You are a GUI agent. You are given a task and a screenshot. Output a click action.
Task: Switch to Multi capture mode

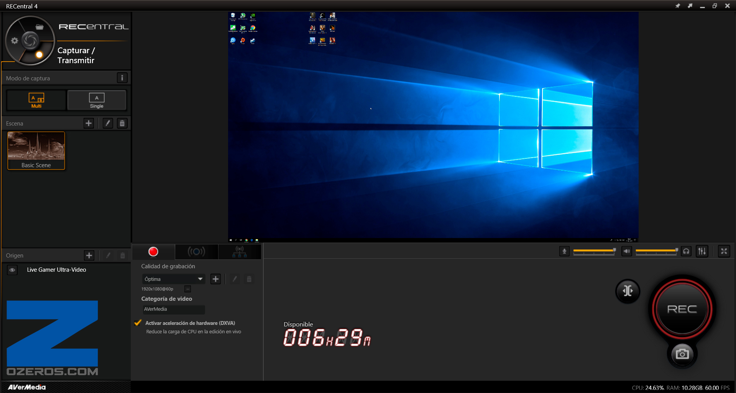[36, 100]
